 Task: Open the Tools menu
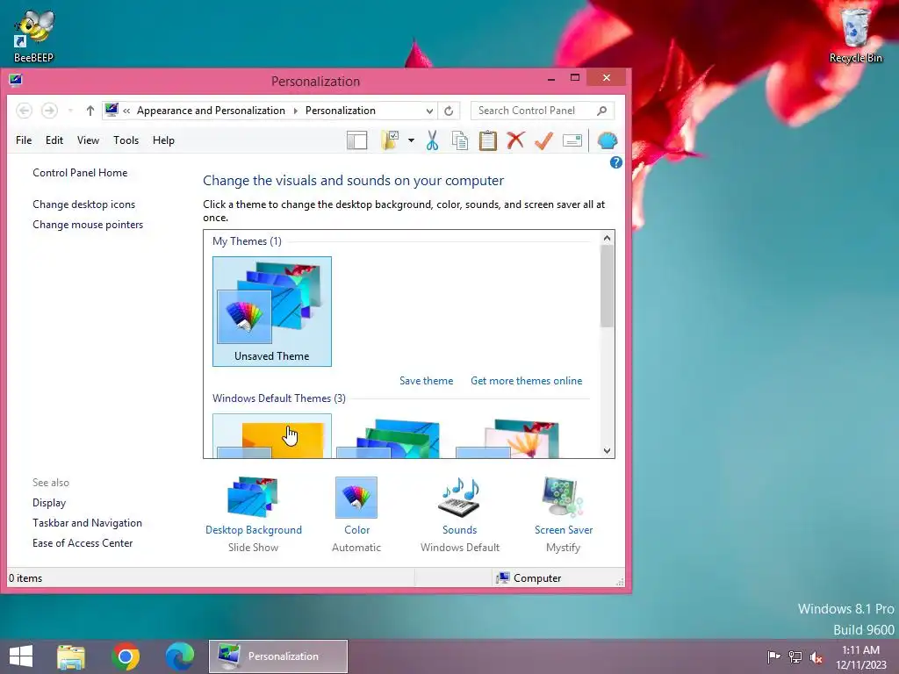(126, 140)
